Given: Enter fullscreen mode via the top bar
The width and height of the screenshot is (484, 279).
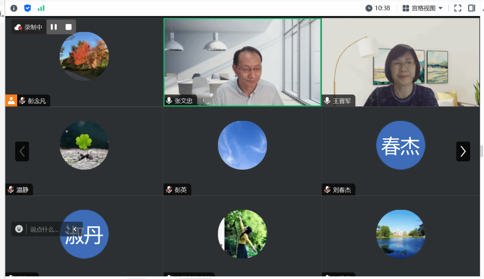Looking at the screenshot, I should click(x=458, y=8).
